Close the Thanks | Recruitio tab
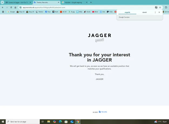 point(58,2)
